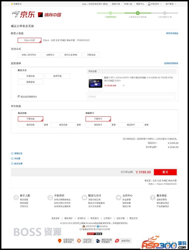Screen dimensions: 189x250
Task: Click 查看 next to 精品贺卡
Action: tap(146, 125)
